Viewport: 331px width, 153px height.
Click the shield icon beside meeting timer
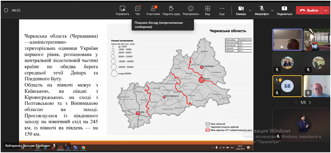6,10
